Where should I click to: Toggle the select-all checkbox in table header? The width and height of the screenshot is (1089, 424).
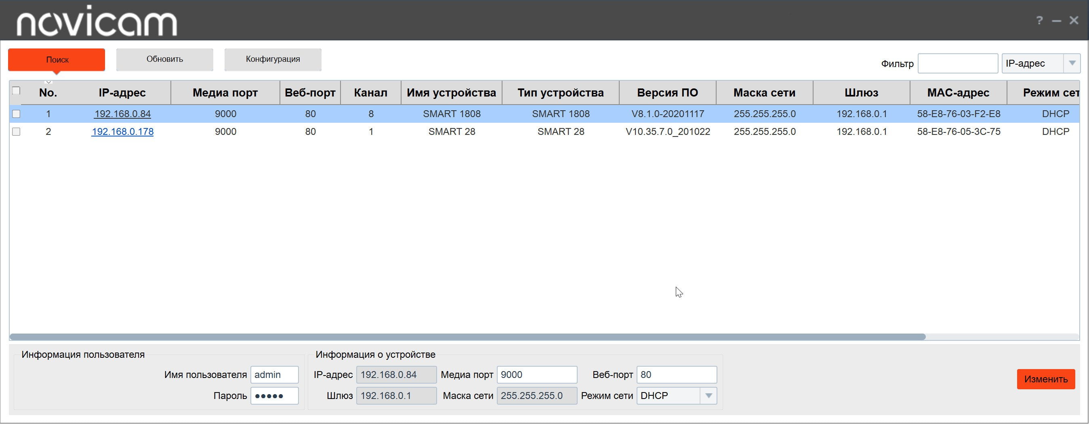click(x=16, y=91)
